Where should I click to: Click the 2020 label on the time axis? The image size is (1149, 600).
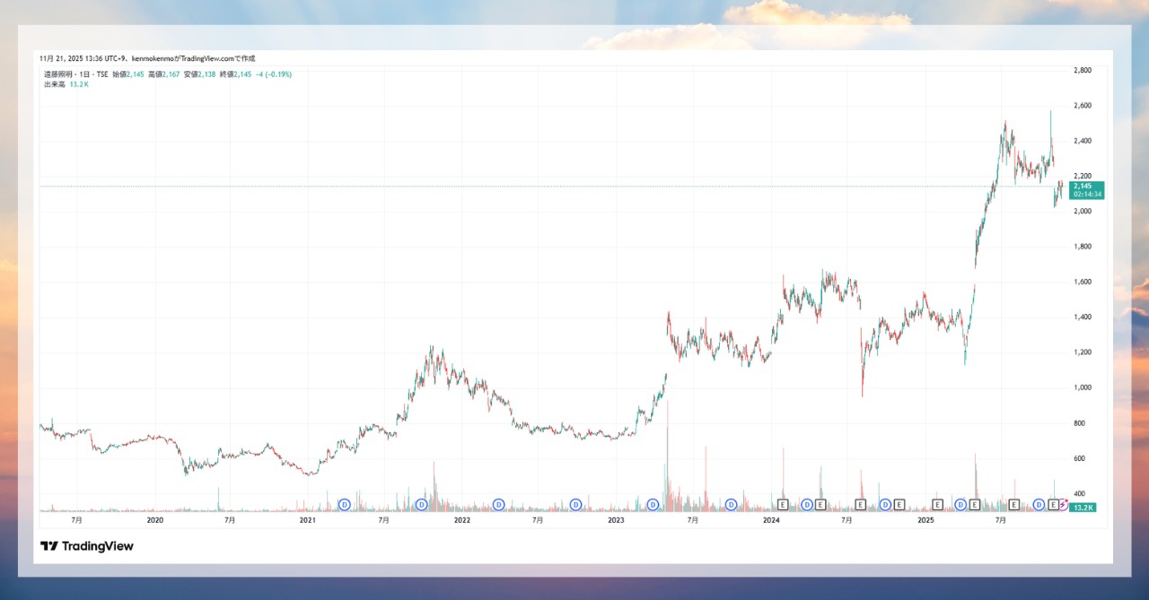click(154, 519)
